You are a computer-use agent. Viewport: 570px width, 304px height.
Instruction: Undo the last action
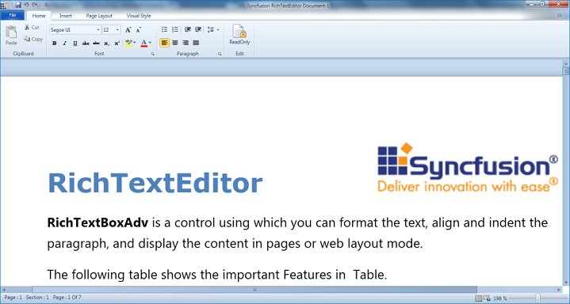pyautogui.click(x=26, y=5)
